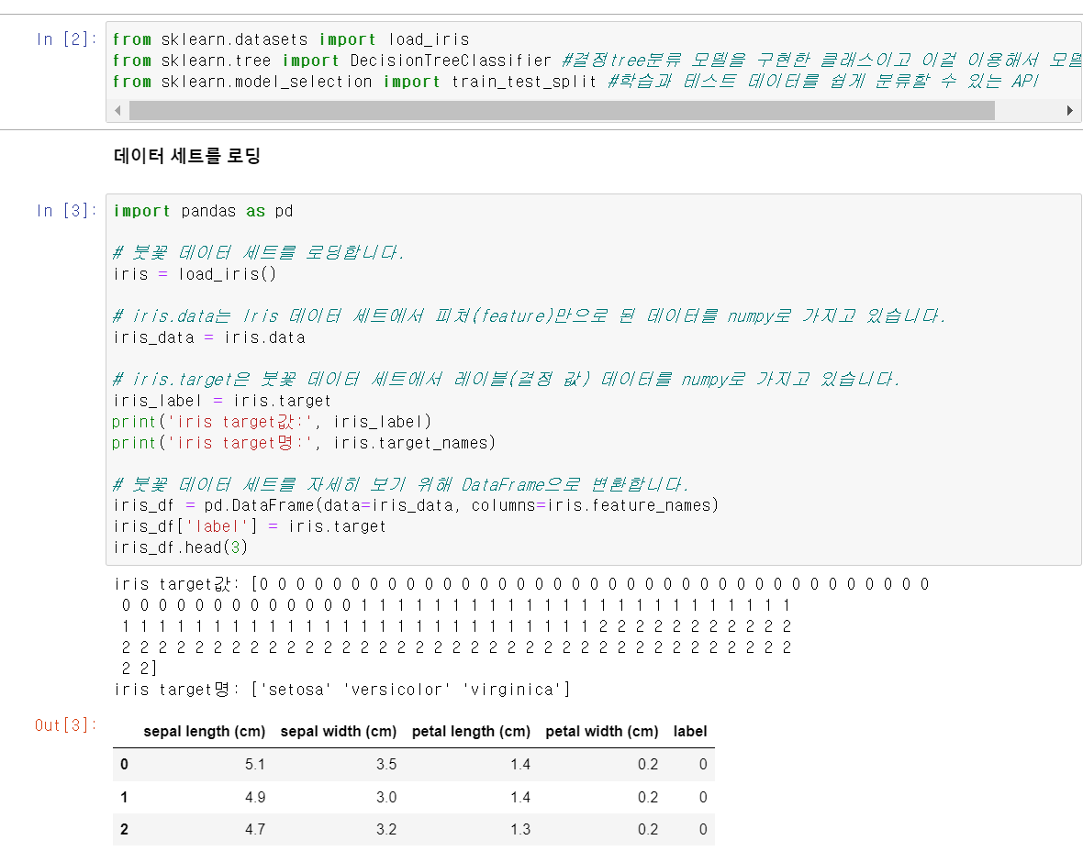Click the petal length value 1.3
Image resolution: width=1083 pixels, height=851 pixels.
(520, 829)
